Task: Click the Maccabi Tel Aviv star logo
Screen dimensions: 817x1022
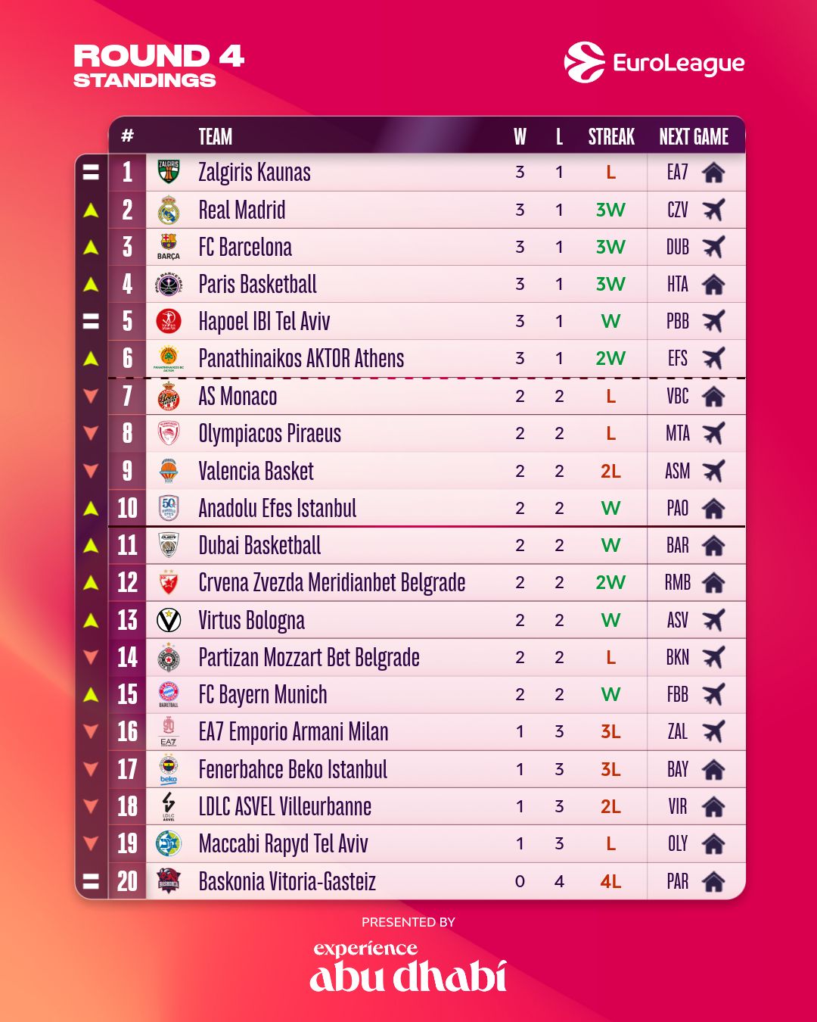Action: click(x=169, y=843)
